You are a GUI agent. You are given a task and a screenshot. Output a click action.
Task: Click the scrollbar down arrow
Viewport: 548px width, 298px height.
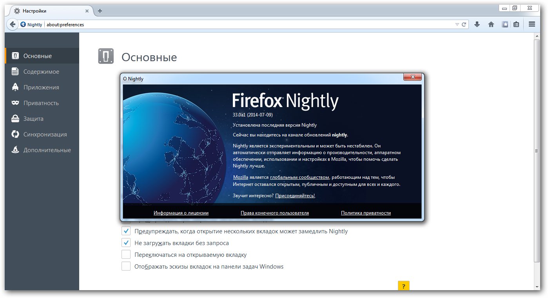(537, 287)
